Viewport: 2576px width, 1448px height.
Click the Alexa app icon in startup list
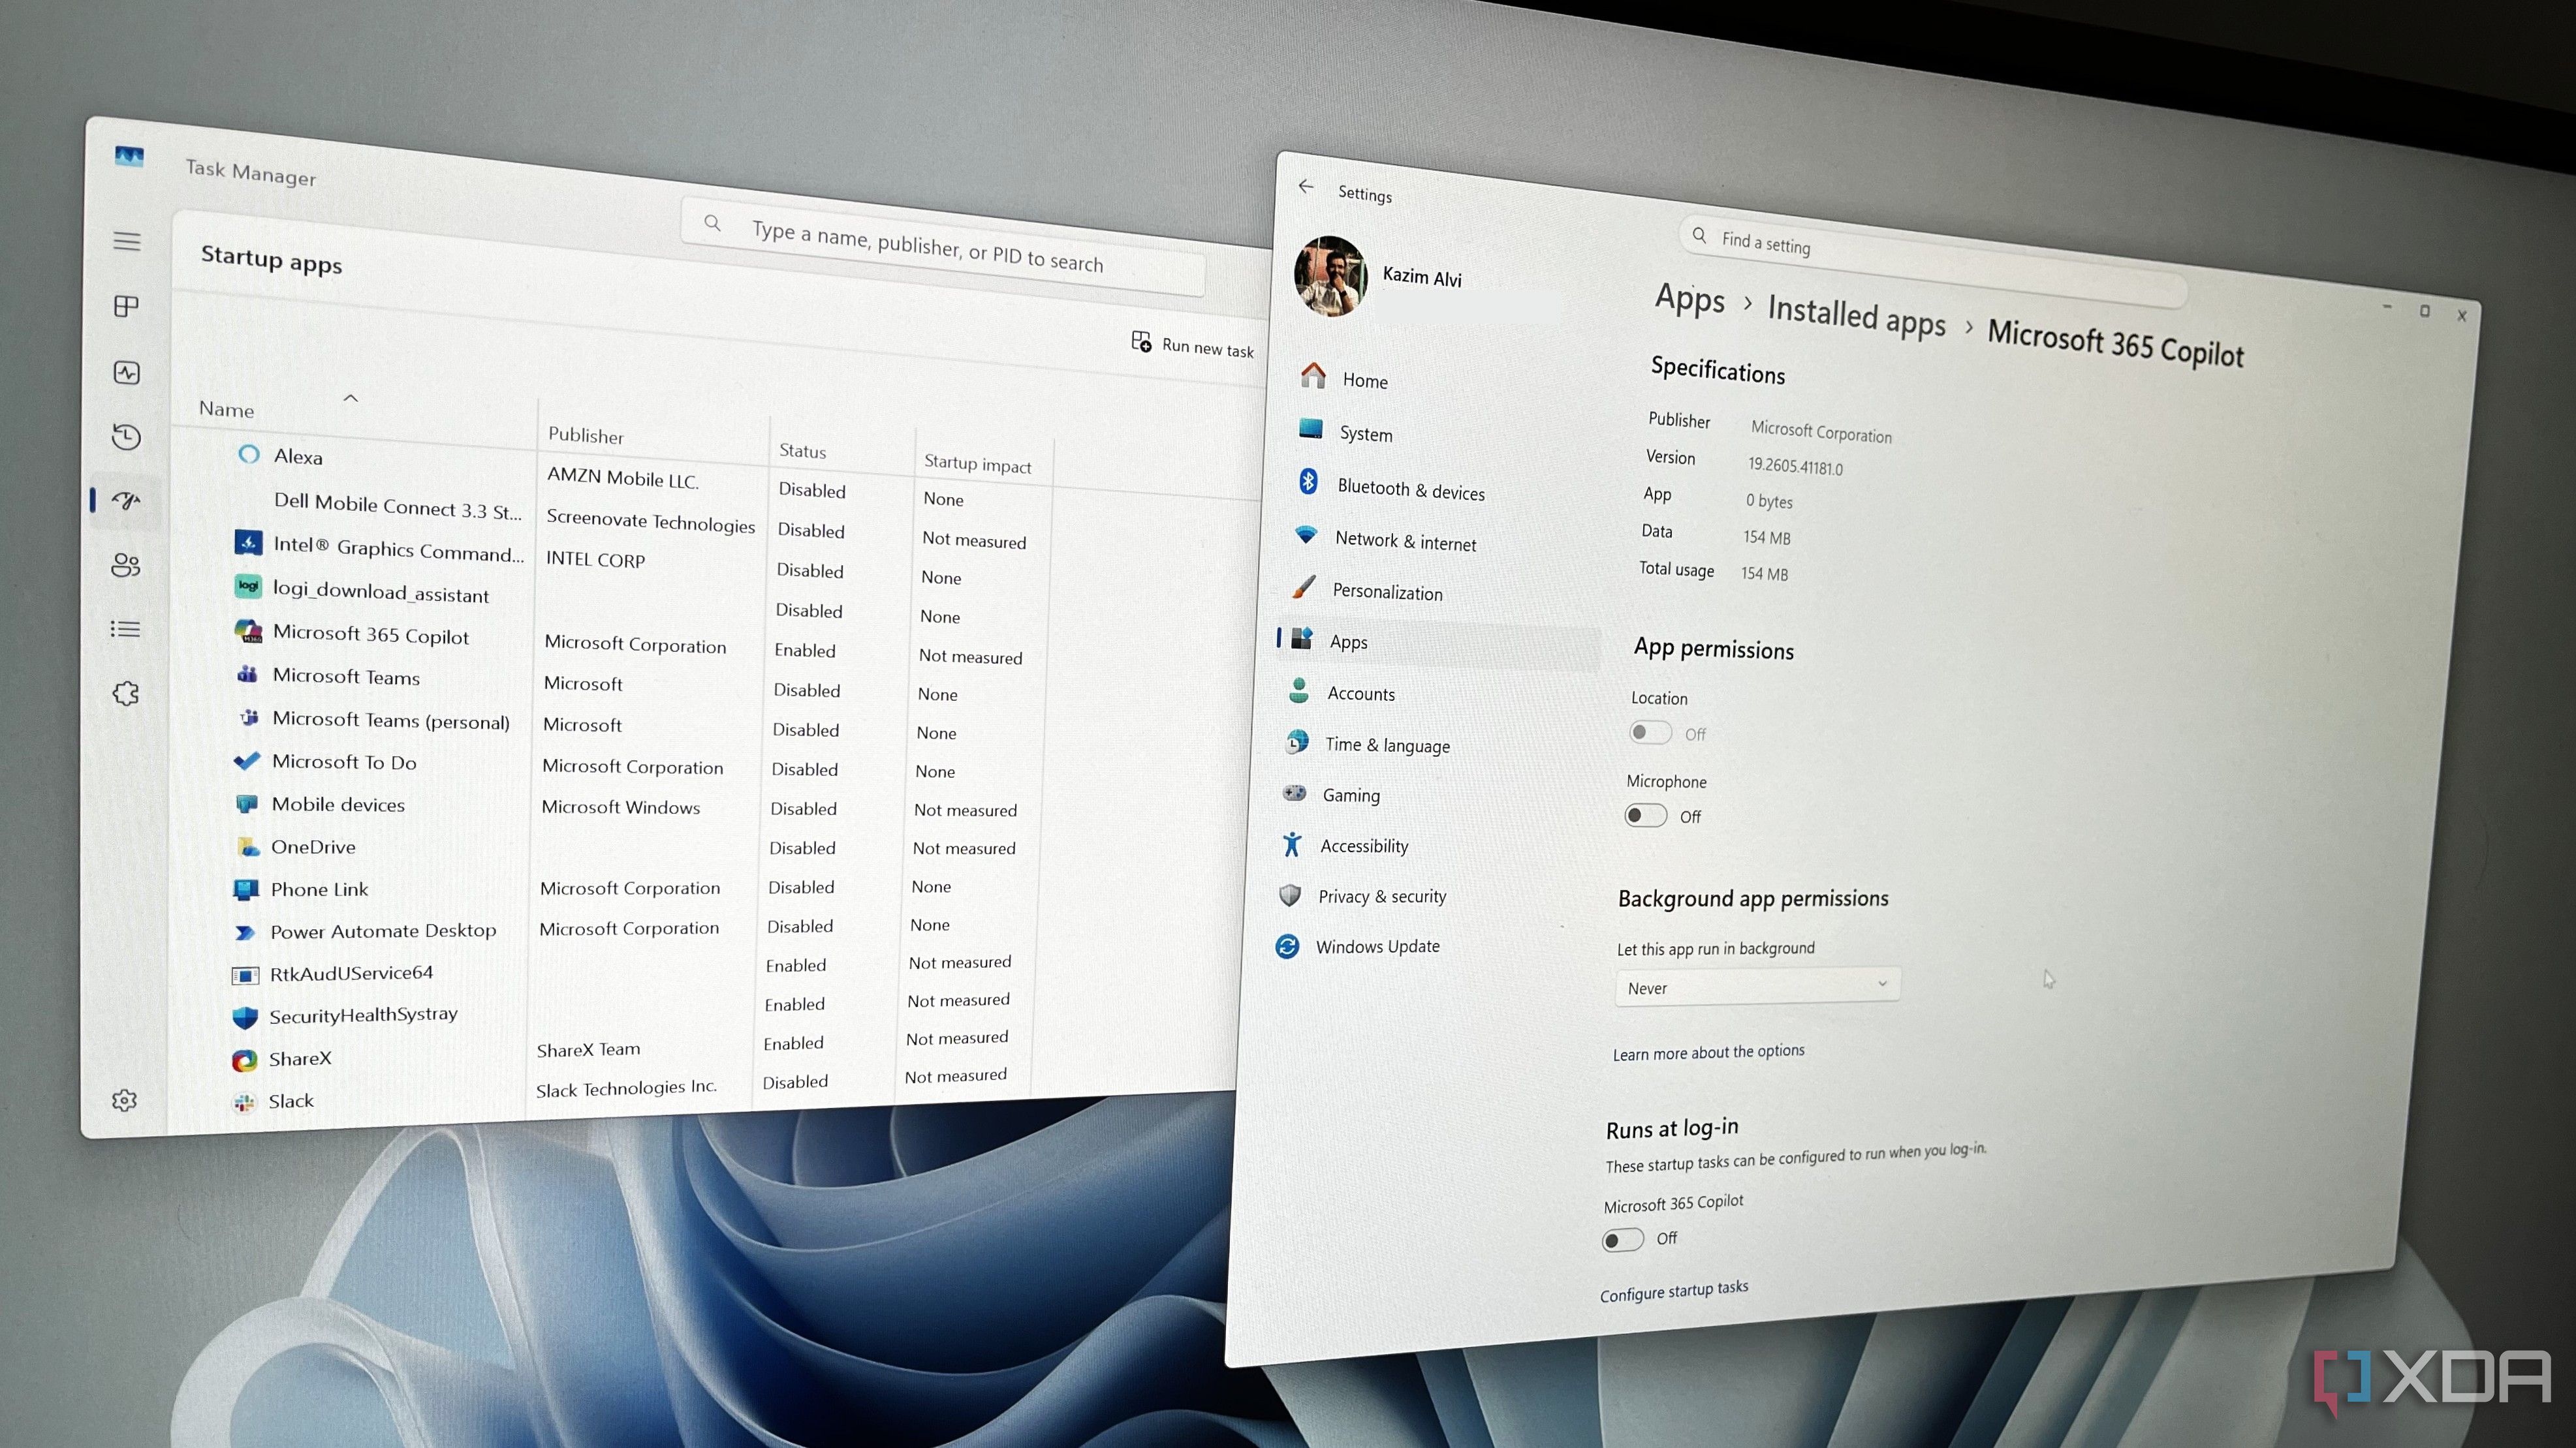(249, 455)
